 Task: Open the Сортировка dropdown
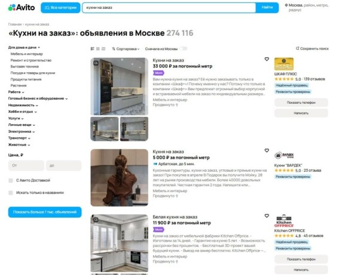pos(126,49)
